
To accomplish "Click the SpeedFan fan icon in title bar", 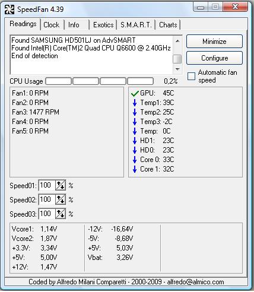I will click(x=9, y=9).
